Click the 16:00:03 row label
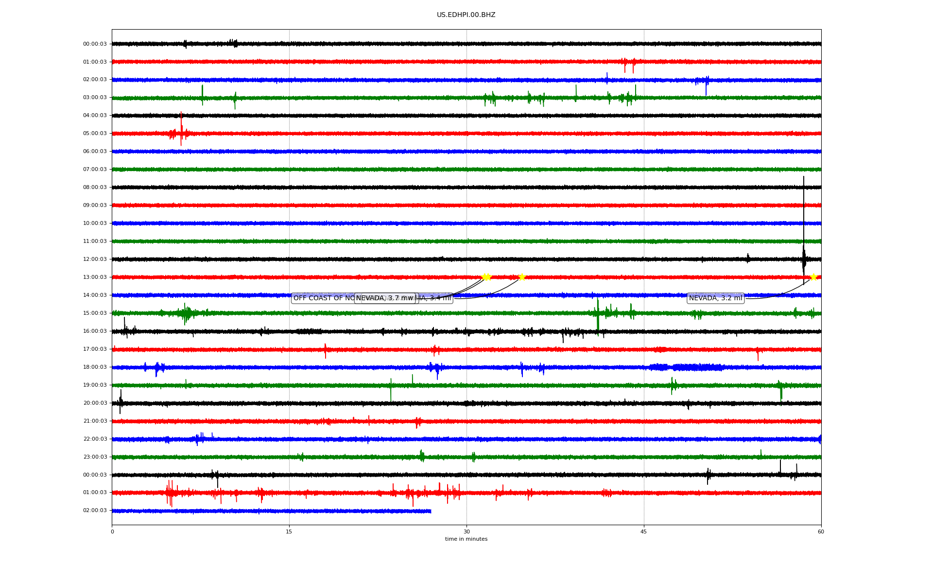933x583 pixels. tap(95, 331)
